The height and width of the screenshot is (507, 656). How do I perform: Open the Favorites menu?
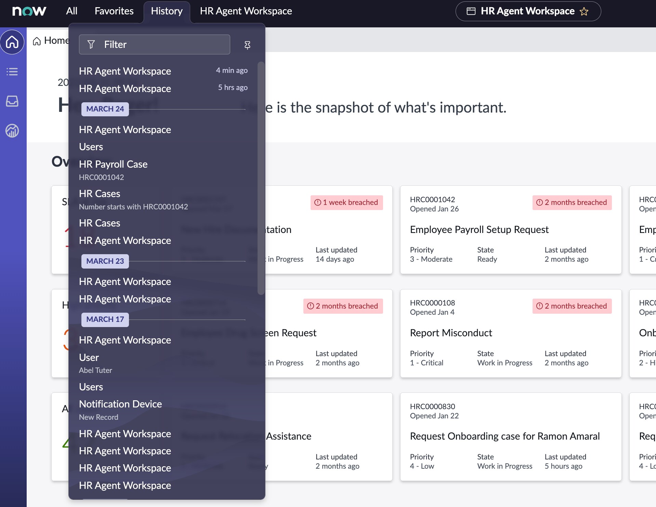[x=114, y=11]
